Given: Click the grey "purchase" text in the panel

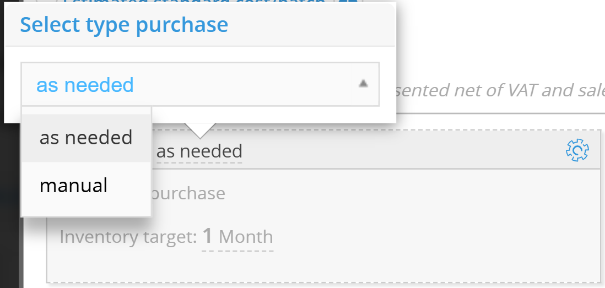Looking at the screenshot, I should [188, 193].
